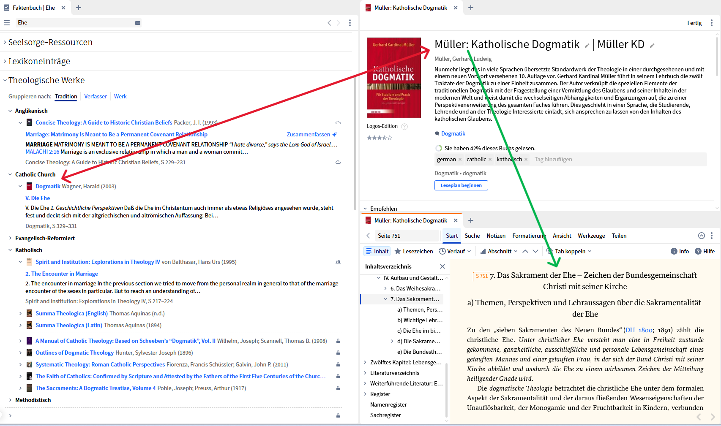The width and height of the screenshot is (721, 426).
Task: Close the Inhaltsverzeichnis pane
Action: click(442, 266)
